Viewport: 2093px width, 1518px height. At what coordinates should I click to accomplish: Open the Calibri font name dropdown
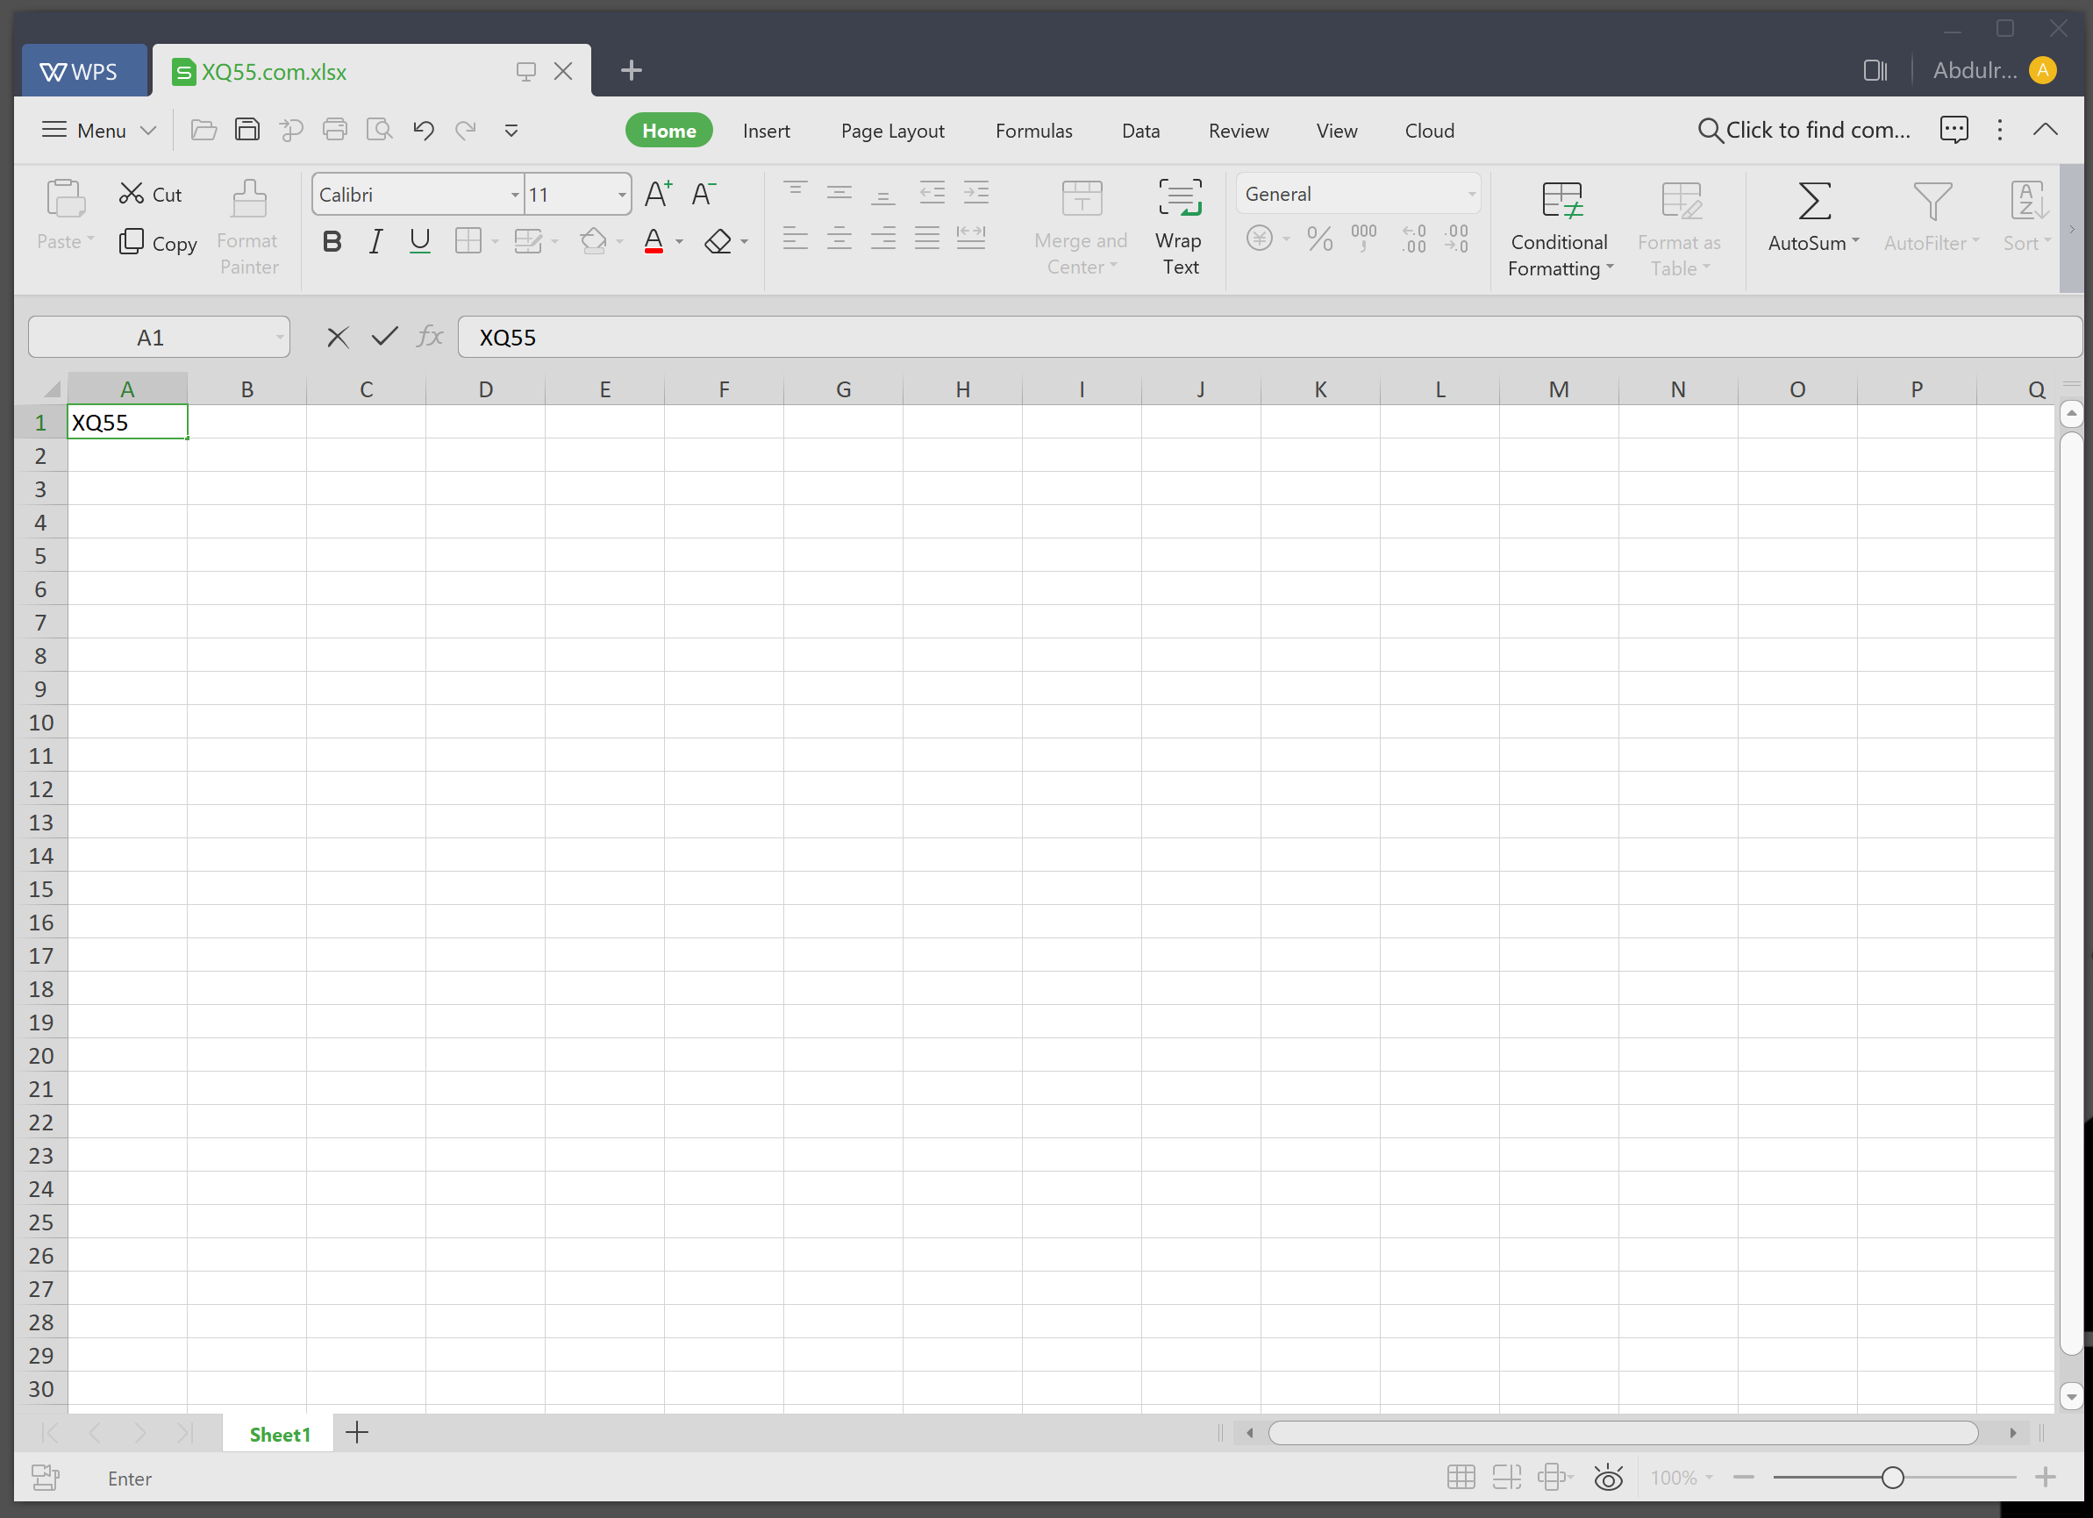514,195
